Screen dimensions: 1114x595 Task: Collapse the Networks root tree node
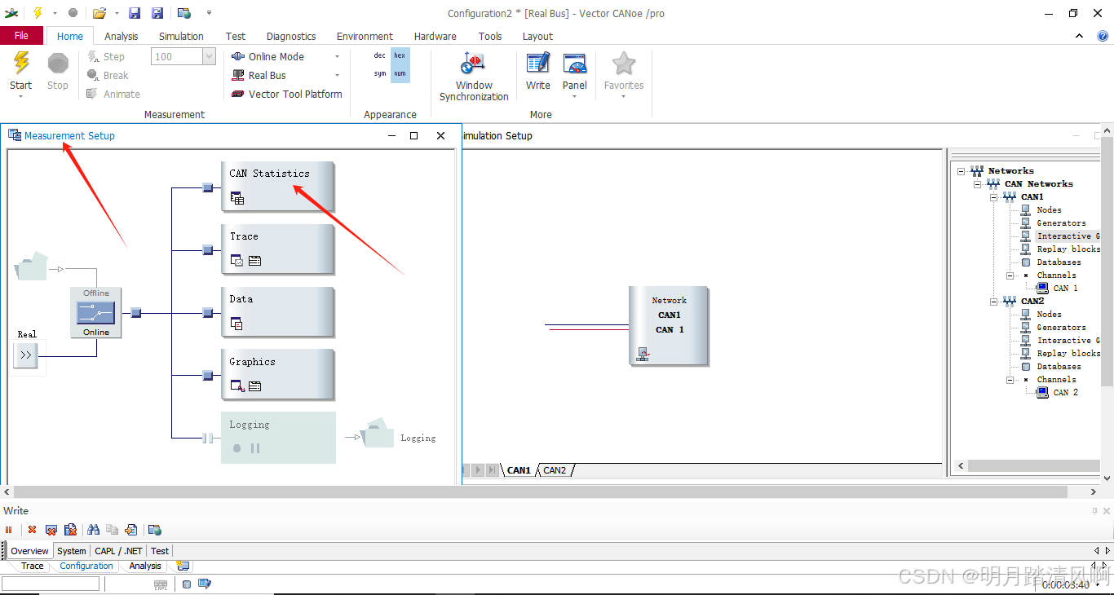(961, 171)
